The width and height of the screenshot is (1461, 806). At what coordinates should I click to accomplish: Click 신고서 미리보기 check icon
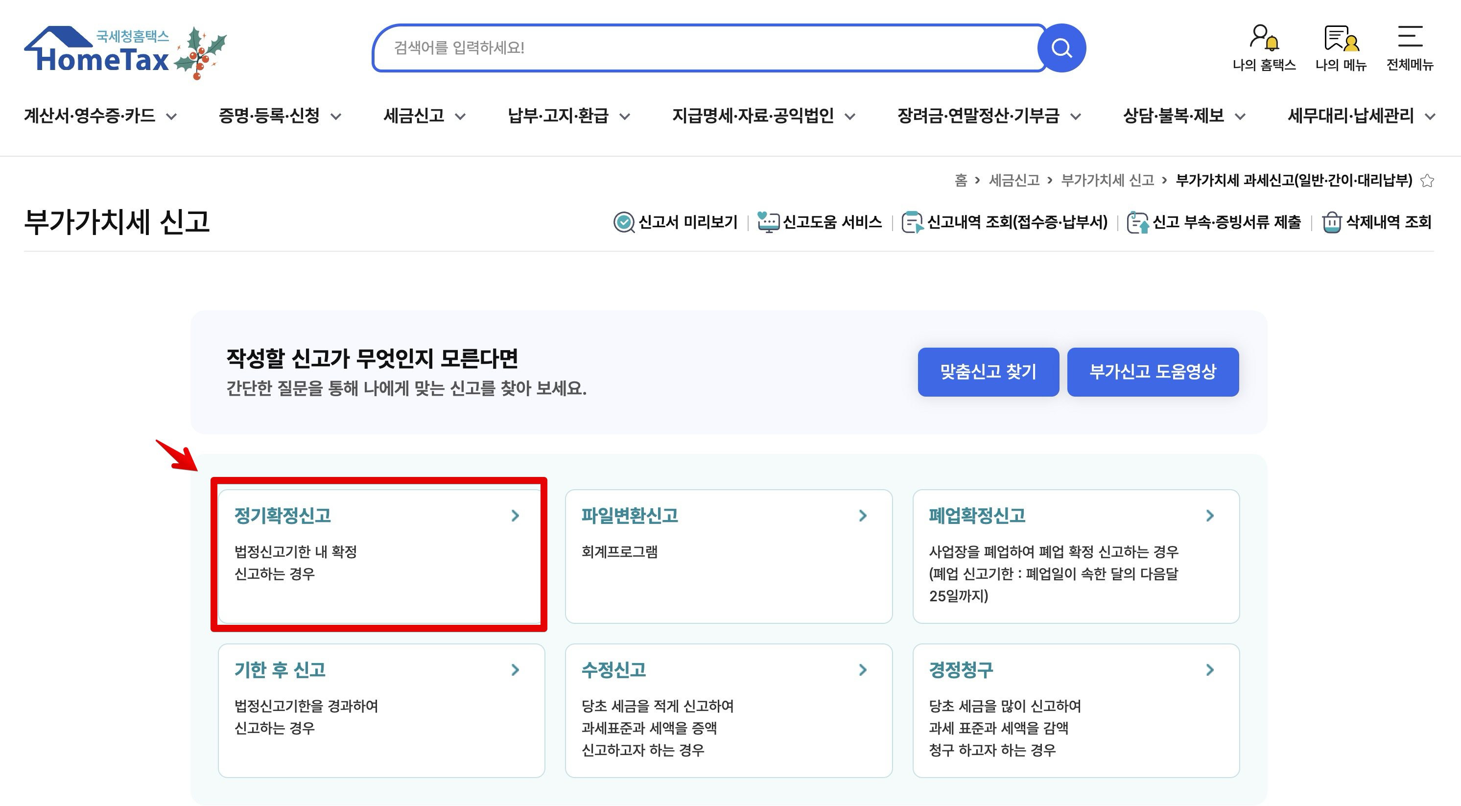624,222
